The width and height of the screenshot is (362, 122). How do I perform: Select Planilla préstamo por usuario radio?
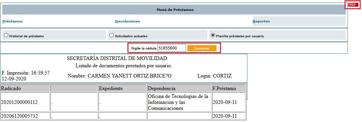[x=213, y=35]
